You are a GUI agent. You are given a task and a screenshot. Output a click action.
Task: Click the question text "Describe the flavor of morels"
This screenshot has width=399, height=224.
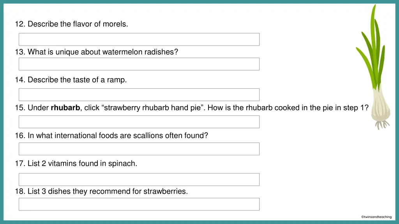point(78,24)
